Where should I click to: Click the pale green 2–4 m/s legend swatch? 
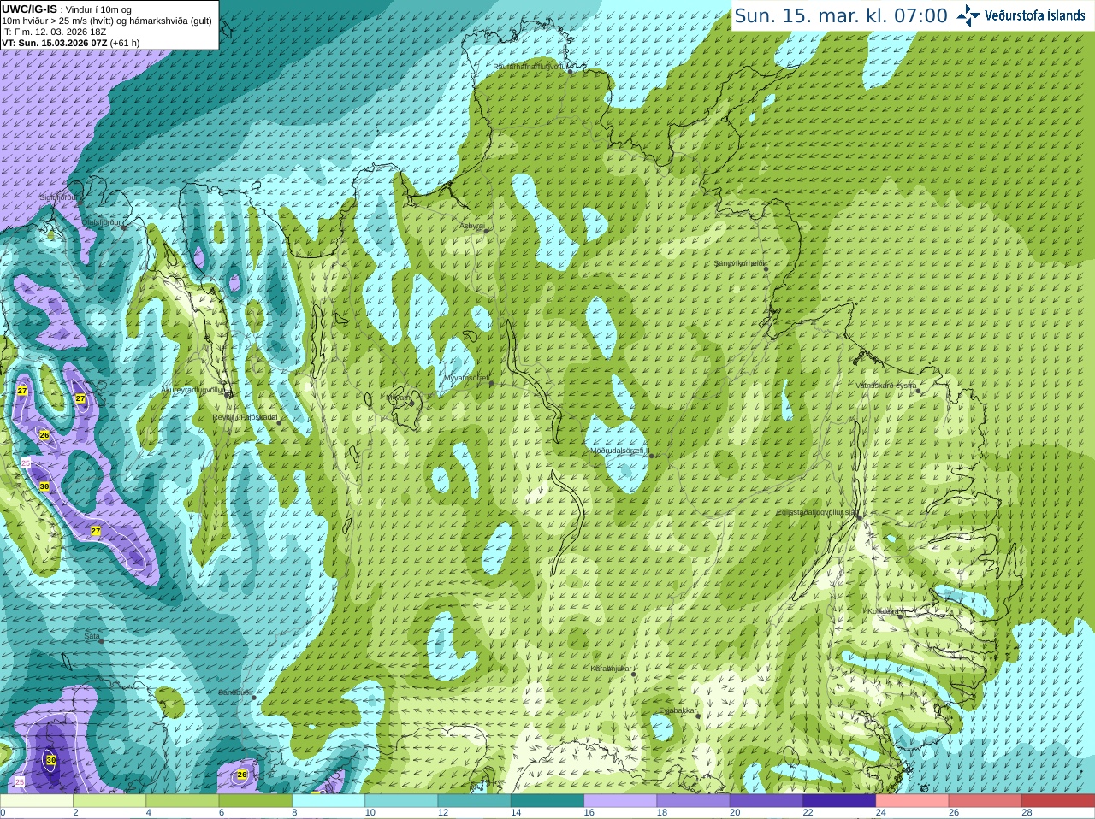(109, 801)
